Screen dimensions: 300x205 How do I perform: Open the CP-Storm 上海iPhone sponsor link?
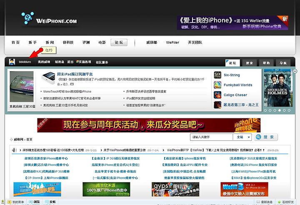click(46, 178)
